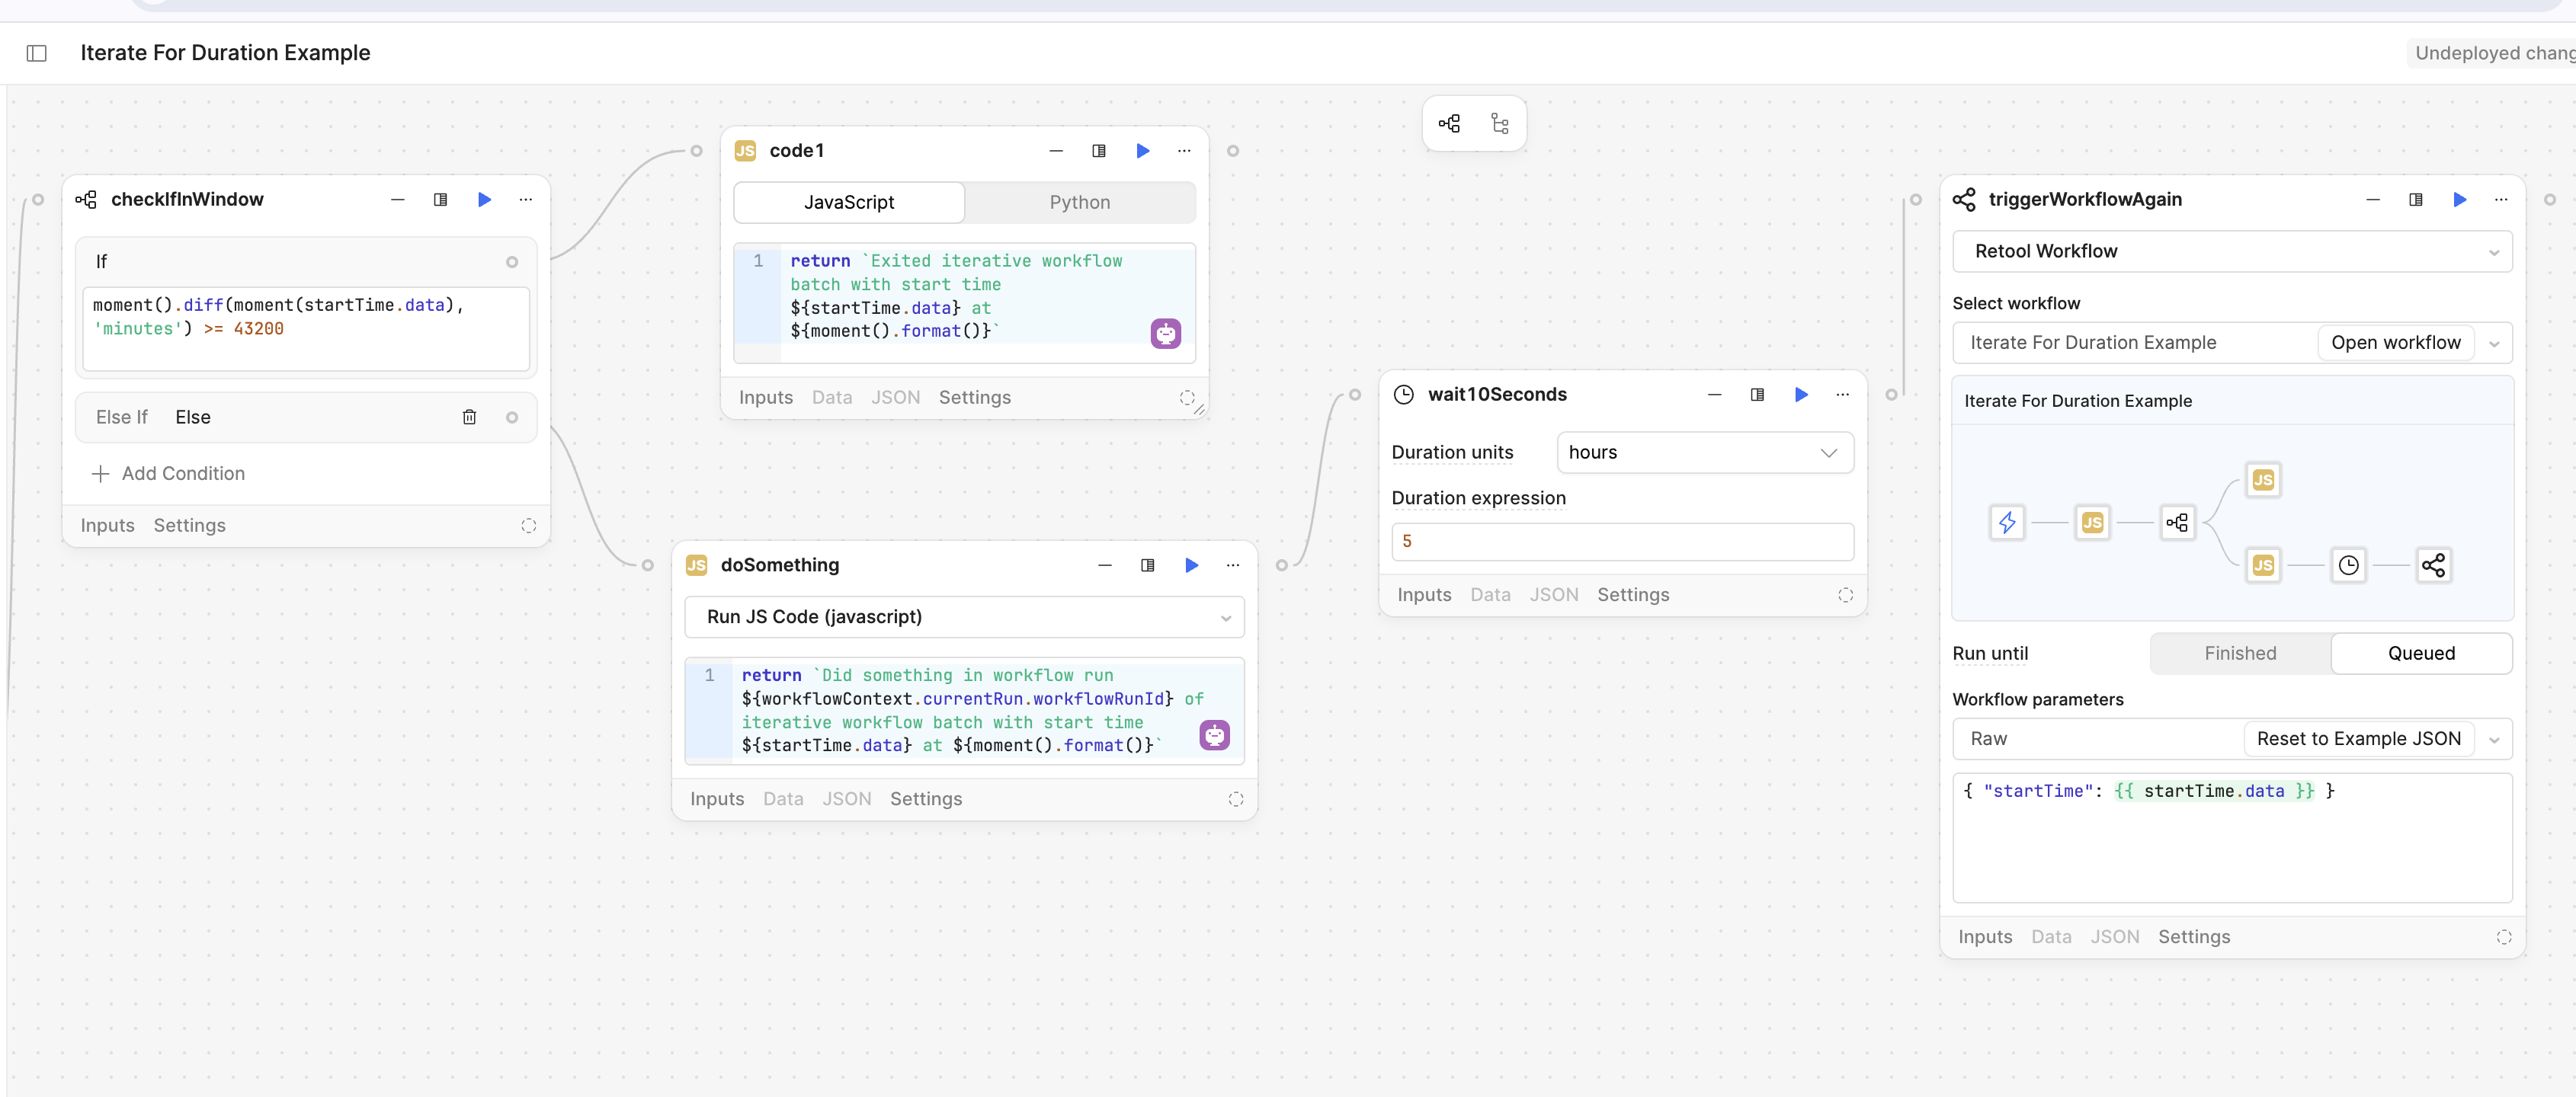The image size is (2576, 1097).
Task: Click the Duration expression input field
Action: [x=1621, y=541]
